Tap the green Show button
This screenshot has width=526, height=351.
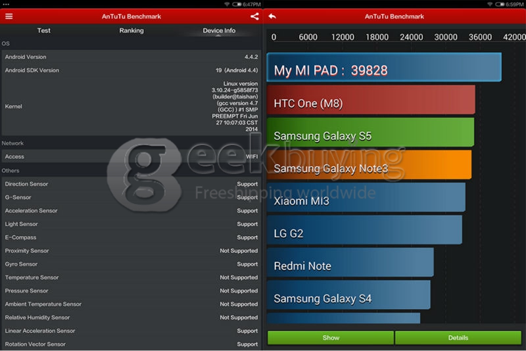click(x=331, y=338)
